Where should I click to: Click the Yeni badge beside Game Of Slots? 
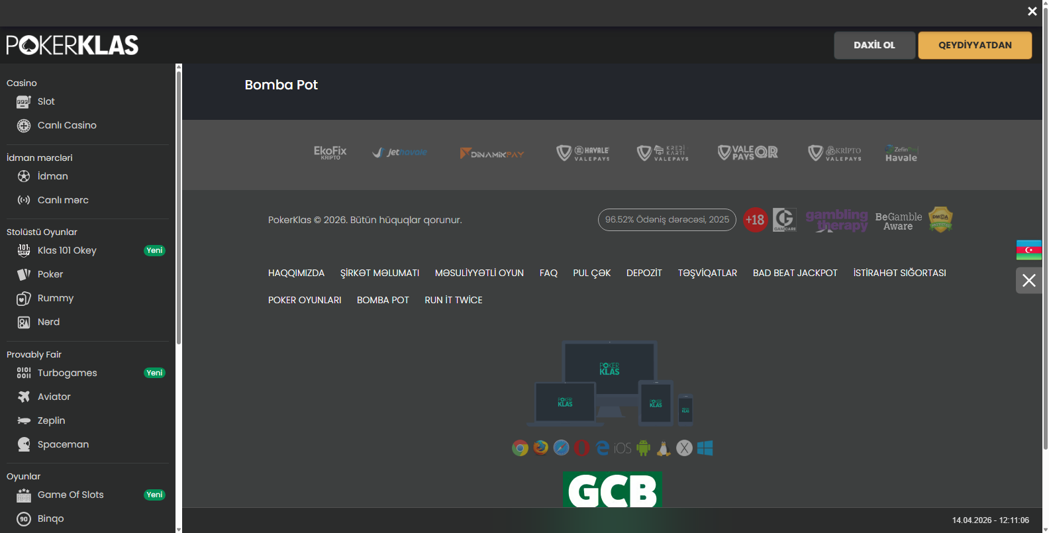point(154,495)
